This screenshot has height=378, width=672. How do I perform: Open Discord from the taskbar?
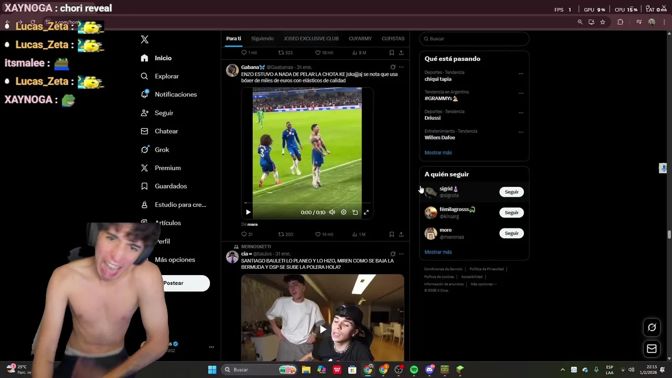(429, 370)
